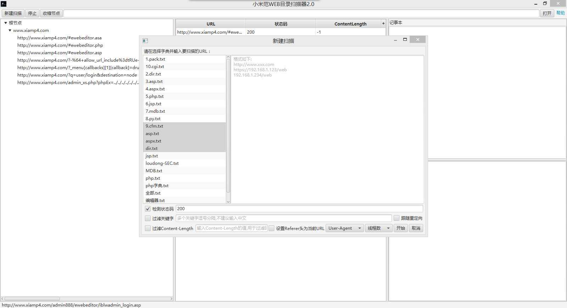Image resolution: width=567 pixels, height=308 pixels.
Task: Click left arrow of tree horizontal scrollbar
Action: 2,299
